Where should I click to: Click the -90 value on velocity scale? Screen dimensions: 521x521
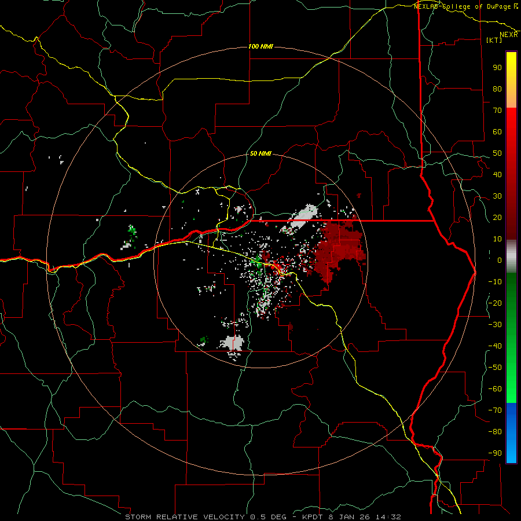495,453
